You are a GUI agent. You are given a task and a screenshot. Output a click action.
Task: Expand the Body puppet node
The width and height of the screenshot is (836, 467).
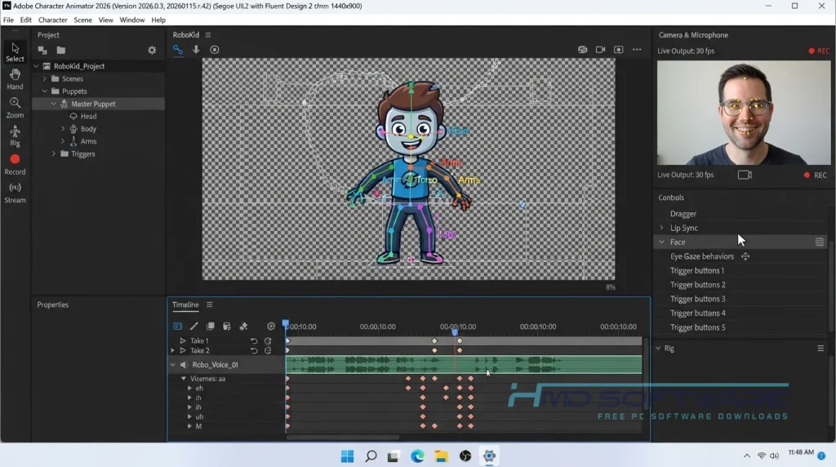tap(63, 128)
